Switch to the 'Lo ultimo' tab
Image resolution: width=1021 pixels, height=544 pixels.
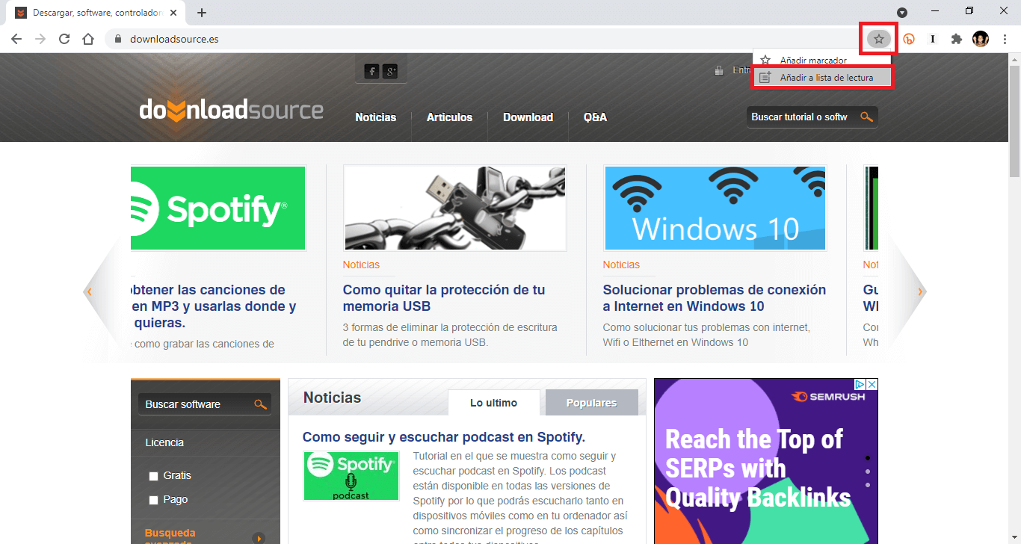click(x=493, y=403)
